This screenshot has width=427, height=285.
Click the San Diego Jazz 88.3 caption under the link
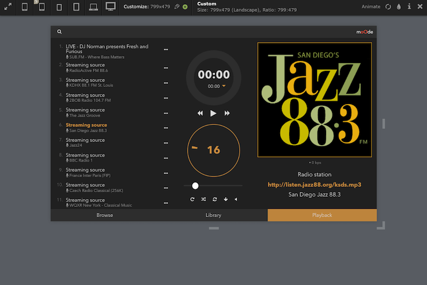pyautogui.click(x=314, y=195)
